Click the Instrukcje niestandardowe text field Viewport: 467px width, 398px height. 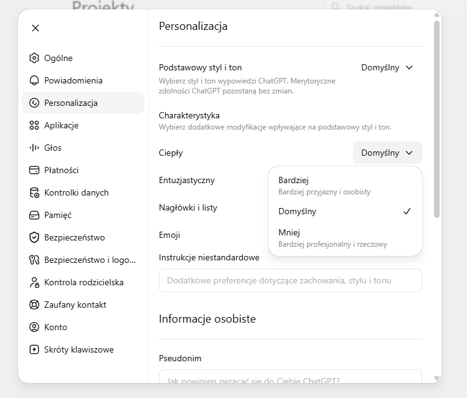pyautogui.click(x=290, y=280)
